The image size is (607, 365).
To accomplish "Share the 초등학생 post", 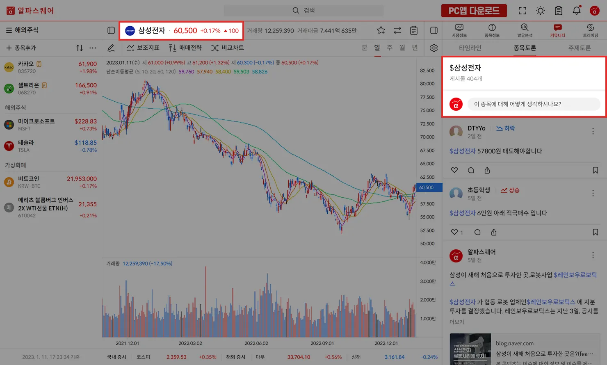I will pos(494,232).
